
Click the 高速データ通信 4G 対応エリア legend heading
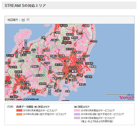[x=33, y=107]
